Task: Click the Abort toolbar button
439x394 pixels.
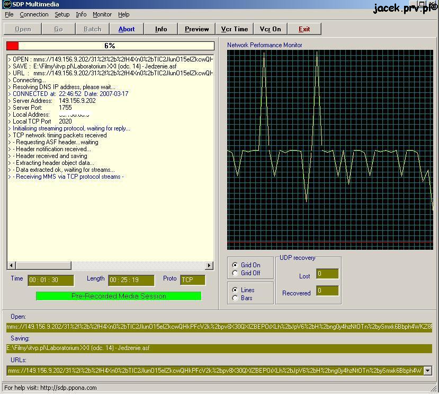Action: [x=126, y=29]
